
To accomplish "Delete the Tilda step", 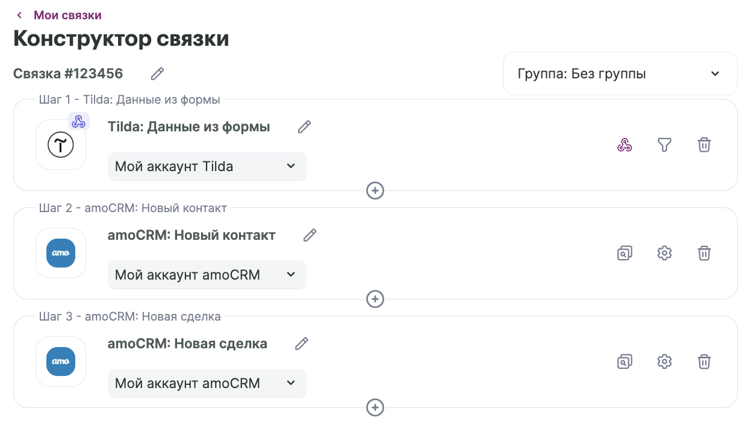I will pyautogui.click(x=704, y=145).
